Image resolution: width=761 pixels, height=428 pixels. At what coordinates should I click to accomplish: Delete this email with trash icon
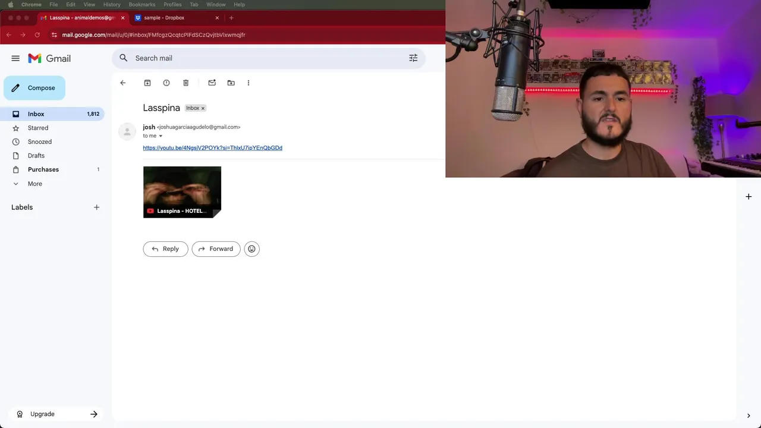coord(185,83)
